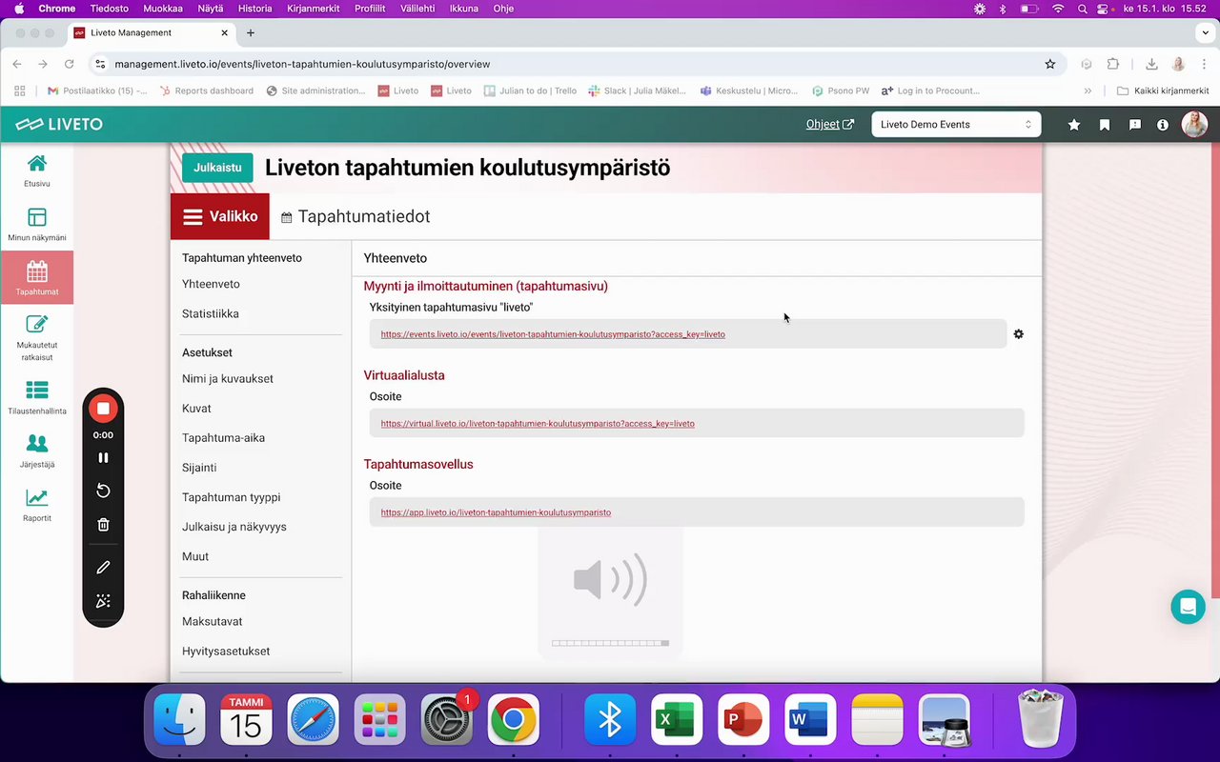1220x762 pixels.
Task: Click the star favorites icon in Liveto header
Action: tap(1074, 125)
